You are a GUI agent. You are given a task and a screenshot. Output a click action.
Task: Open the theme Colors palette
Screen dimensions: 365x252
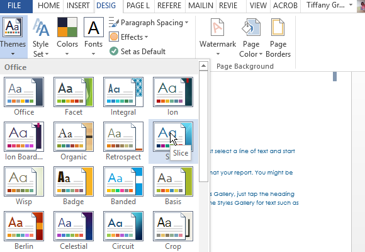click(x=67, y=37)
